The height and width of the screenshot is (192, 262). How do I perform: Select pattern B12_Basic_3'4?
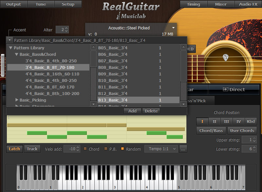pos(138,93)
